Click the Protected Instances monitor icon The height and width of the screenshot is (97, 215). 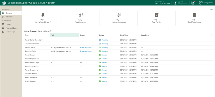(x=118, y=15)
